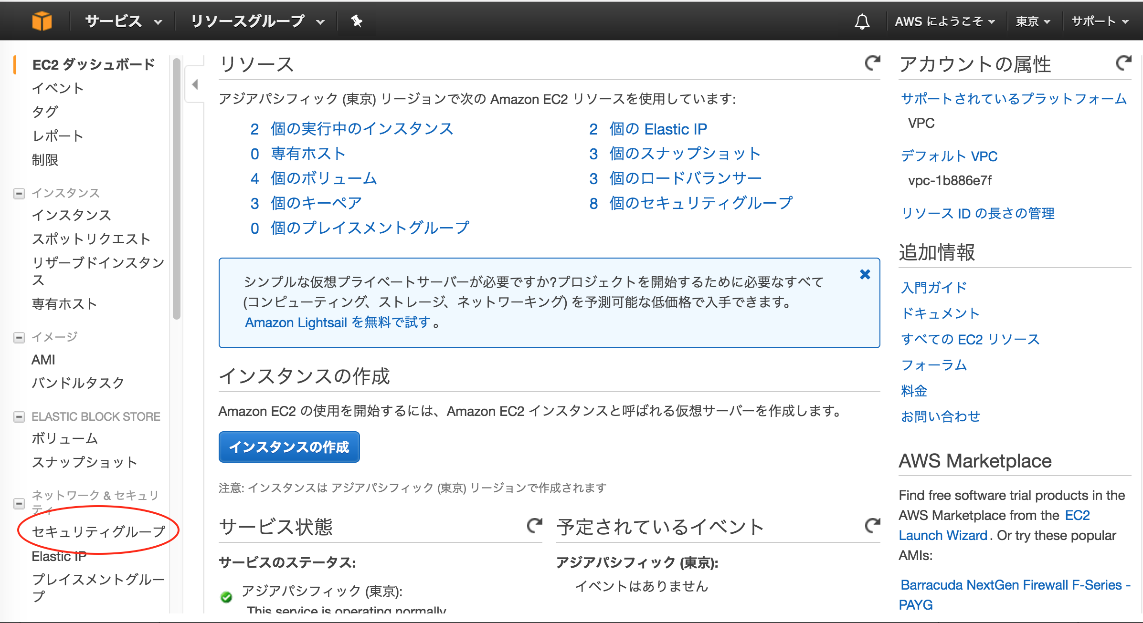The image size is (1143, 623).
Task: Refresh the サービス状態 section
Action: click(534, 526)
